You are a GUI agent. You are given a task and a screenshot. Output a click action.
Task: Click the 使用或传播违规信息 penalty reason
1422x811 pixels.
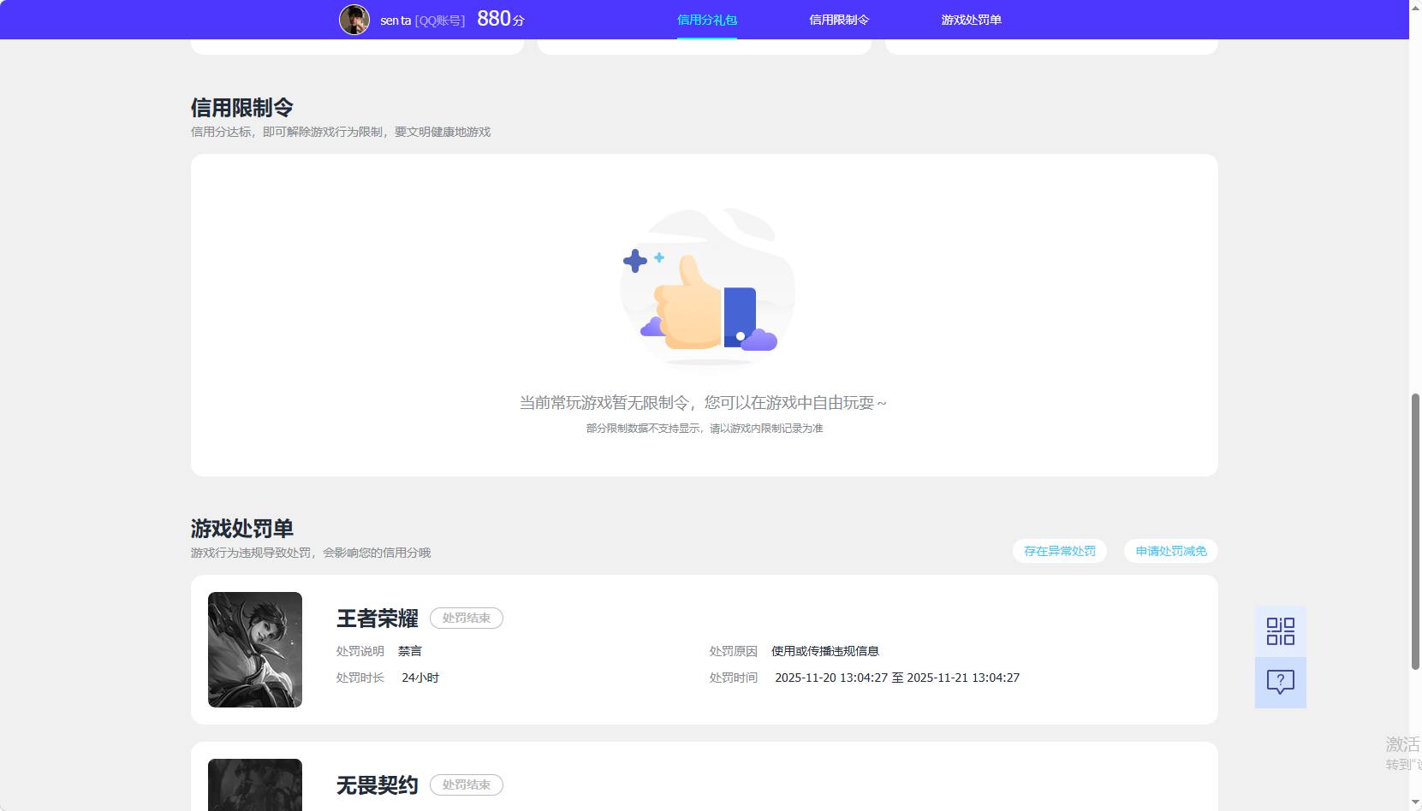point(825,651)
